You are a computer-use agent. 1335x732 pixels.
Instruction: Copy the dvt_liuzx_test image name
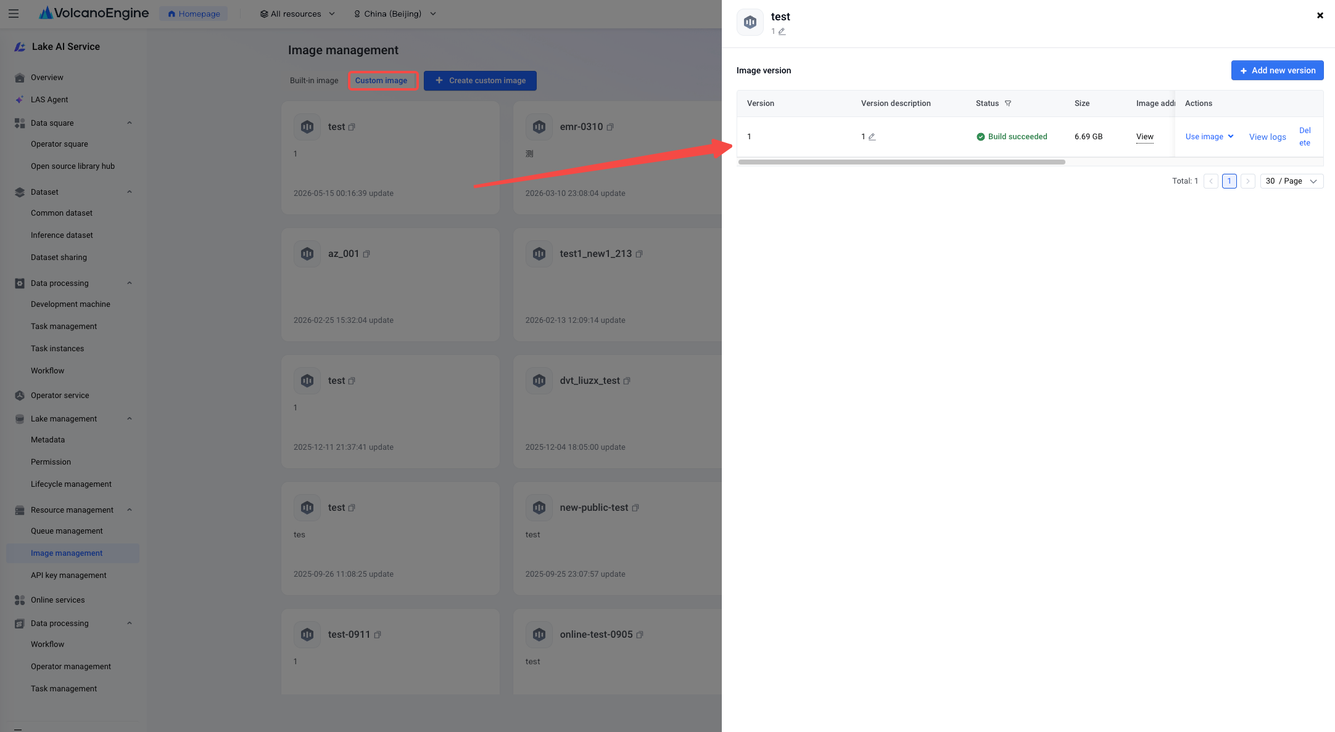pos(627,381)
